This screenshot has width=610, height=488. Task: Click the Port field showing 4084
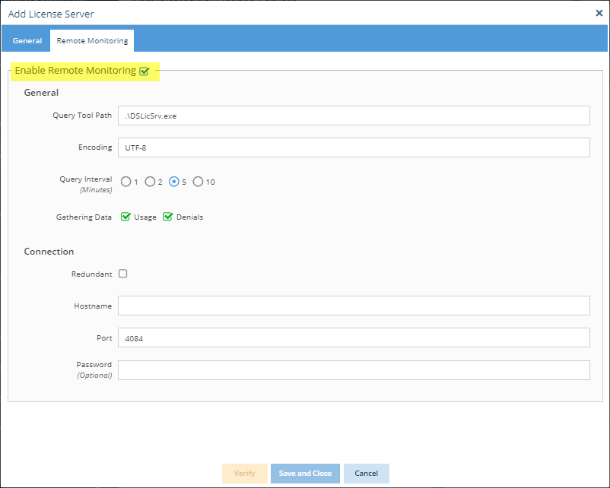(354, 337)
